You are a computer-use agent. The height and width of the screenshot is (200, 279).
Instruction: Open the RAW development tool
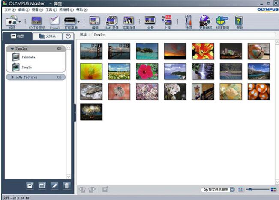[111, 21]
